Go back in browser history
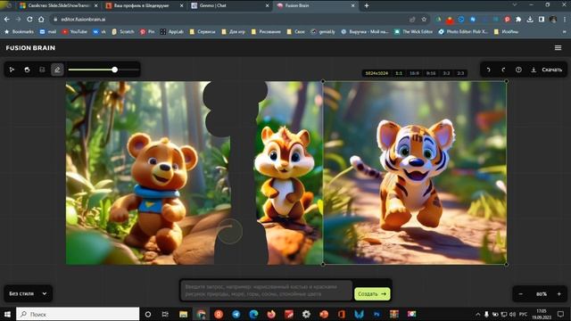The width and height of the screenshot is (571, 321). pyautogui.click(x=7, y=20)
